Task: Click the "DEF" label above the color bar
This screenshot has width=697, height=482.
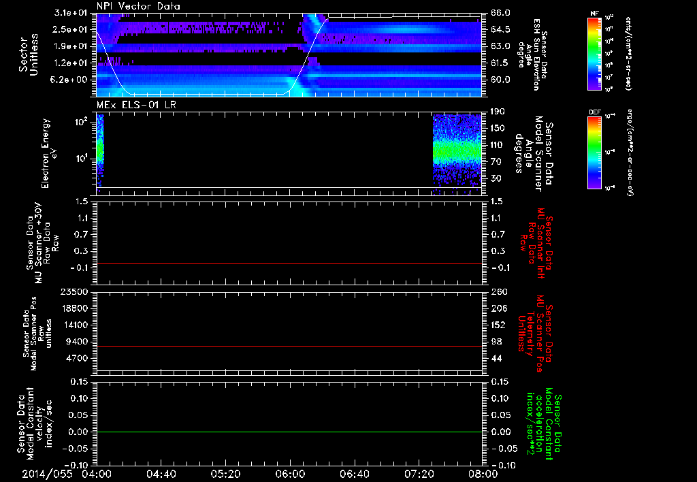Action: click(x=594, y=112)
